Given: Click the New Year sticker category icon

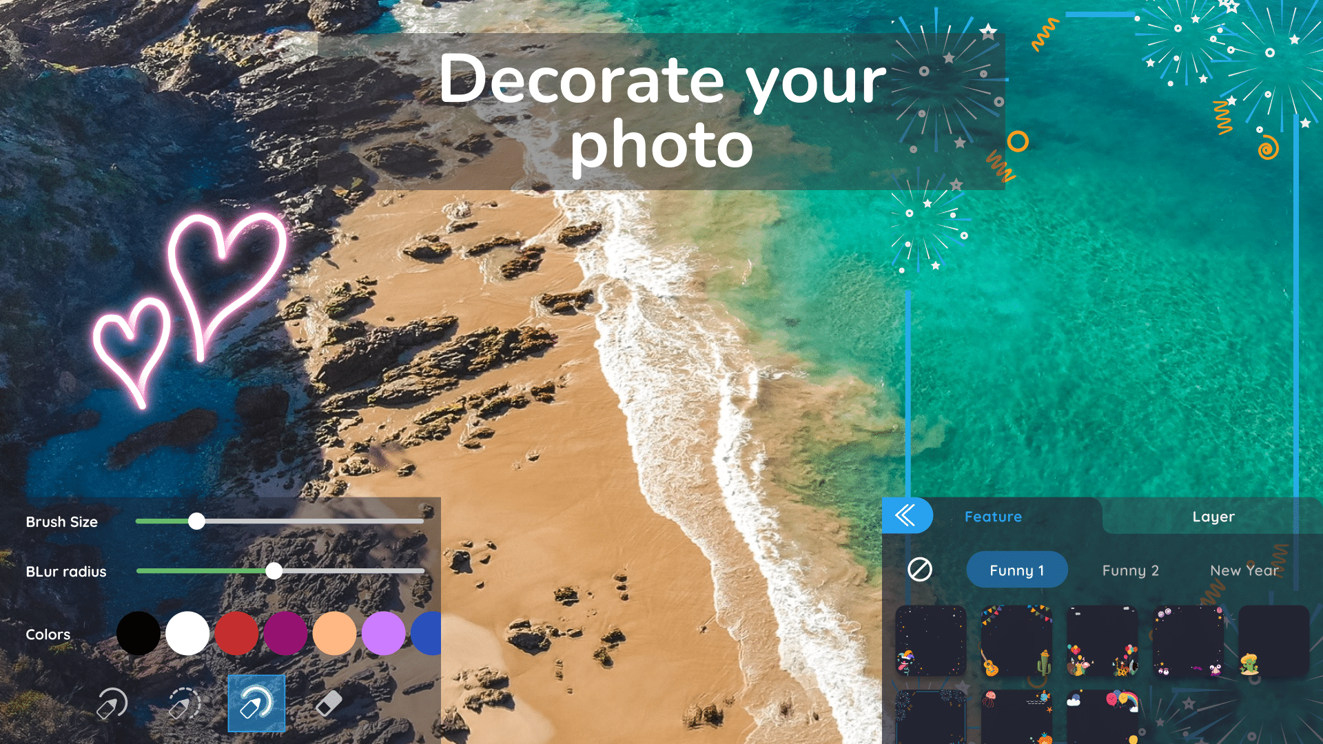Looking at the screenshot, I should [1244, 570].
